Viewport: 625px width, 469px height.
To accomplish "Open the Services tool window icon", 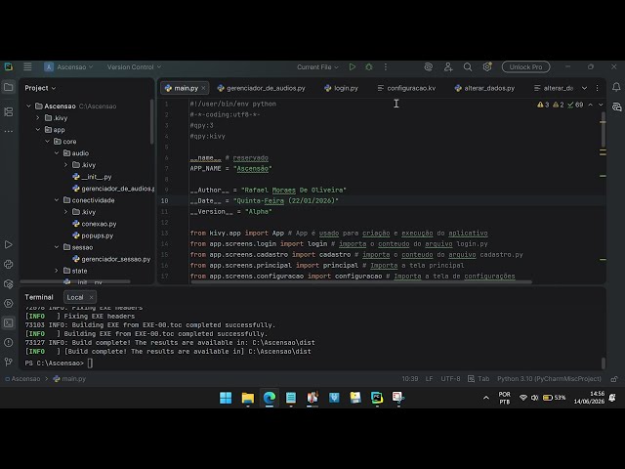I will click(x=9, y=304).
